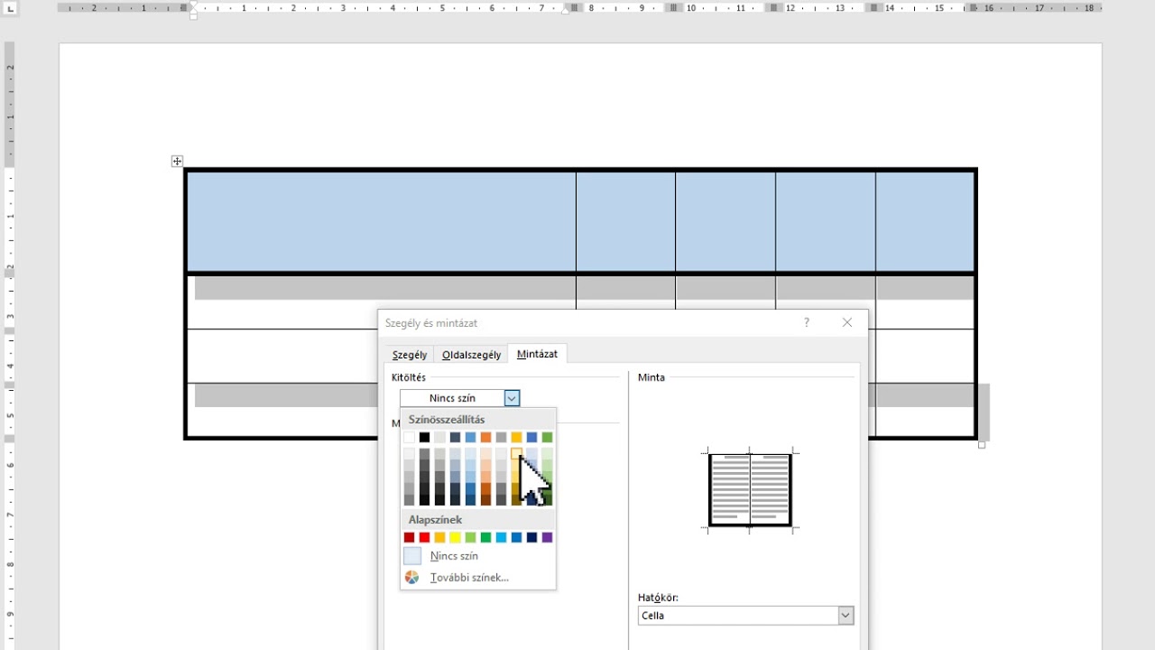The image size is (1155, 650).
Task: Pick black in the Színösszeállítás top row
Action: coord(425,438)
